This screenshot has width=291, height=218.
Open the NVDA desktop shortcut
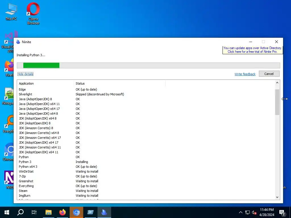click(x=9, y=180)
